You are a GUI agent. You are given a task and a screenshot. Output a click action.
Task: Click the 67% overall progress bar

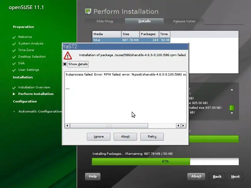click(165, 161)
